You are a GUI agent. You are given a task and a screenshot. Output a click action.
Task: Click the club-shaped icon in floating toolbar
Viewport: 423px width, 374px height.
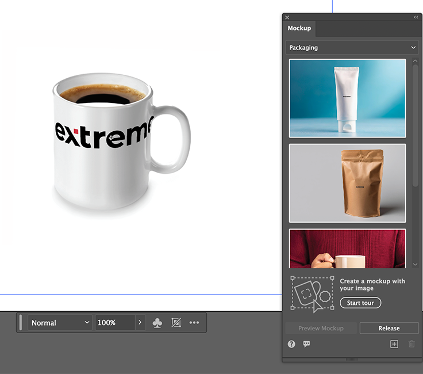coord(157,323)
